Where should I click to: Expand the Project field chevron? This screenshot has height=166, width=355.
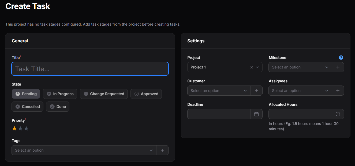tap(257, 67)
